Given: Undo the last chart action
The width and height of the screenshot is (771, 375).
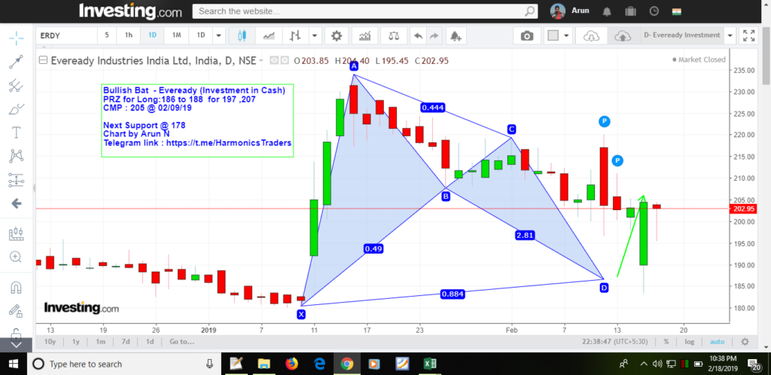Looking at the screenshot, I should click(419, 35).
